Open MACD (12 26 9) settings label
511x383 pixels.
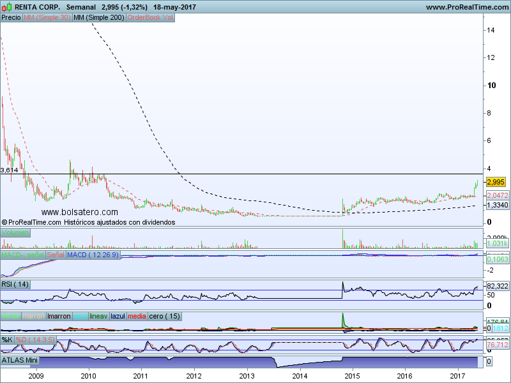(x=93, y=255)
